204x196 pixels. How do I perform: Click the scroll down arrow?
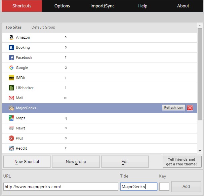(200, 151)
